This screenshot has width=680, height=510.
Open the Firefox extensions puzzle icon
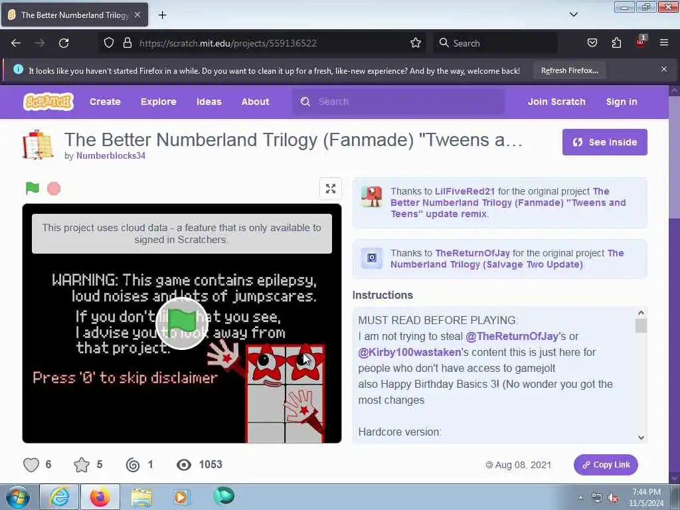(616, 42)
